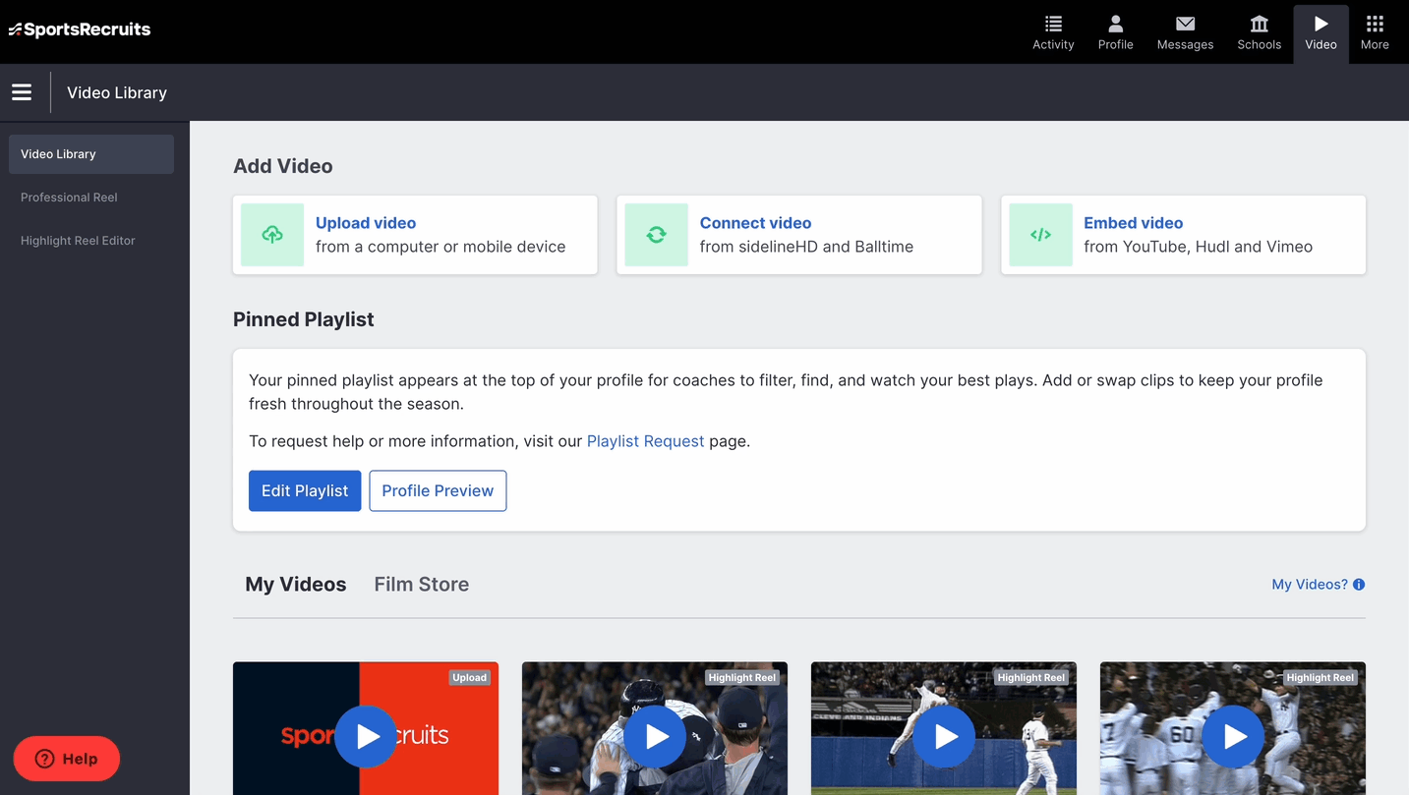Viewport: 1409px width, 795px height.
Task: Open the Messages envelope icon
Action: pyautogui.click(x=1185, y=24)
